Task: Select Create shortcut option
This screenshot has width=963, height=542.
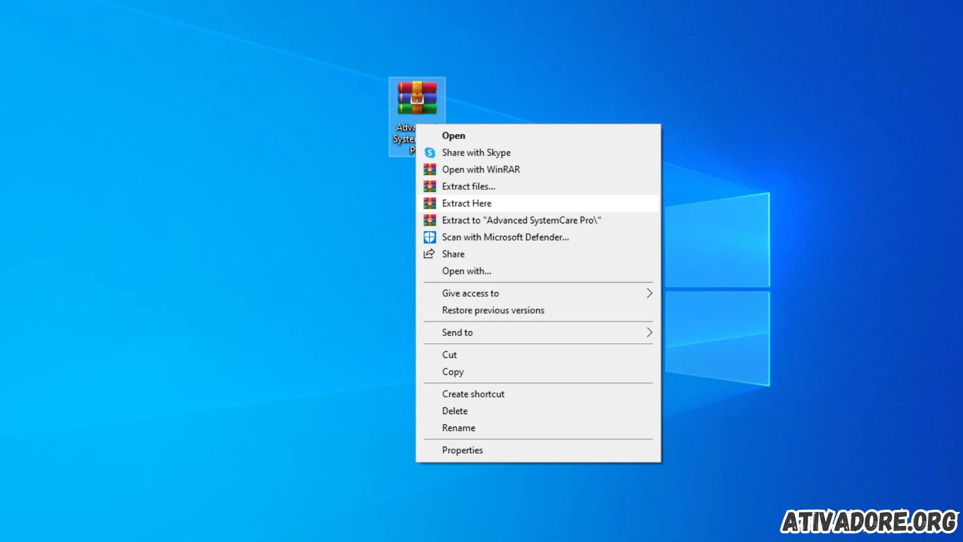Action: (x=473, y=394)
